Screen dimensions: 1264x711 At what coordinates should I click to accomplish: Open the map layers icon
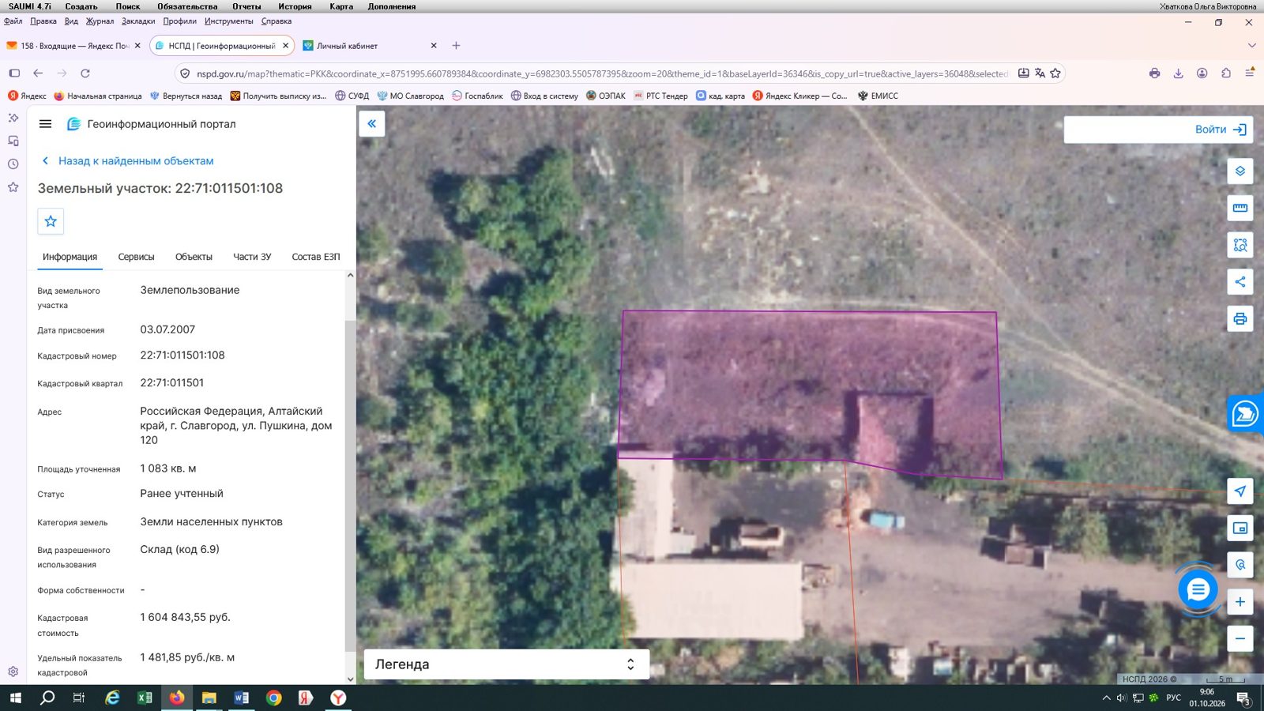tap(1240, 171)
